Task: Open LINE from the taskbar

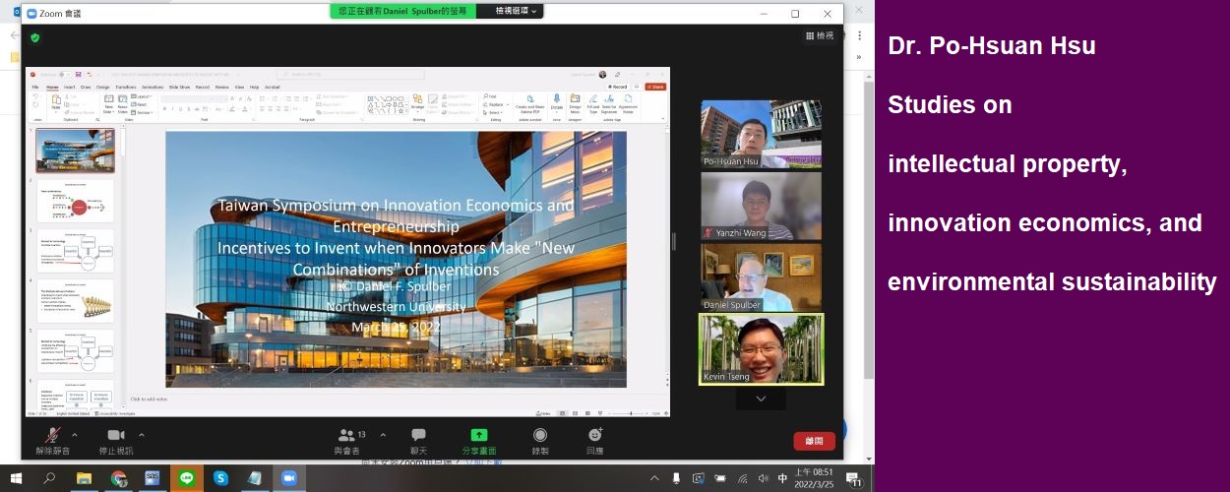Action: click(x=186, y=478)
